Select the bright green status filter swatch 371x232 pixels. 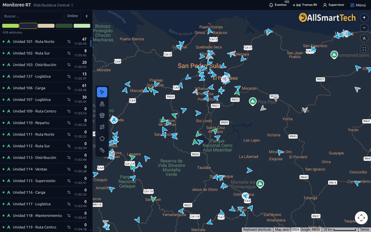click(x=10, y=25)
